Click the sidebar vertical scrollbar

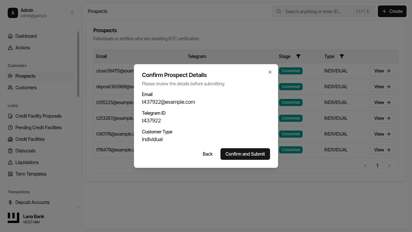tap(78, 64)
